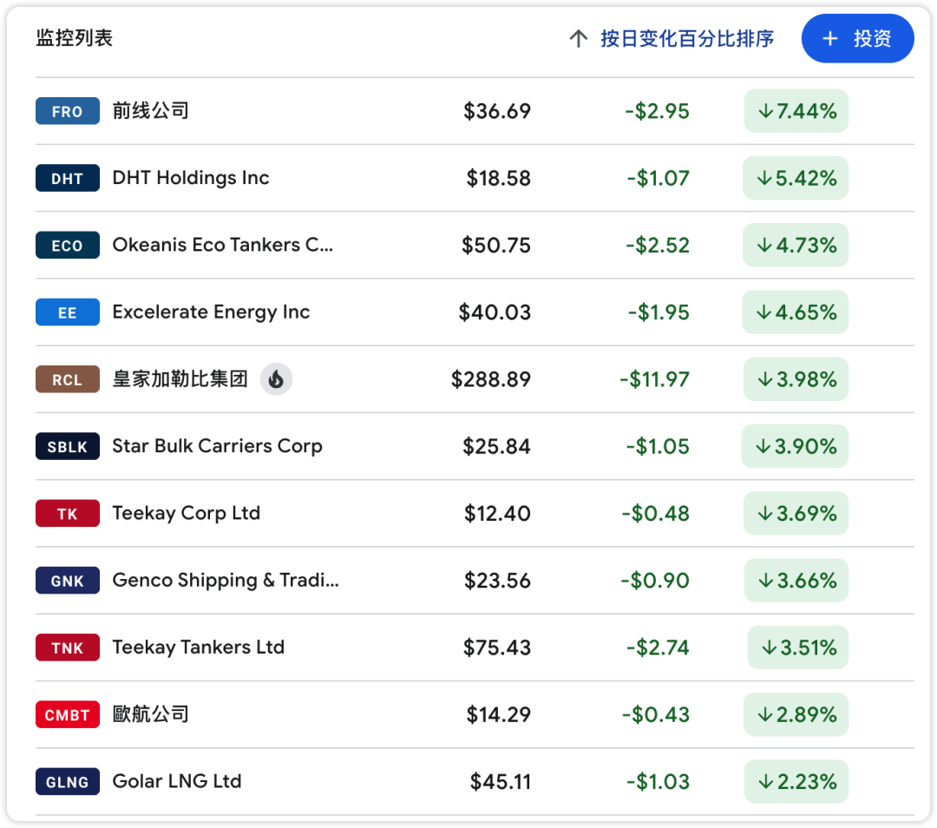Click the red TK ticker badge
The width and height of the screenshot is (937, 828).
pos(68,514)
